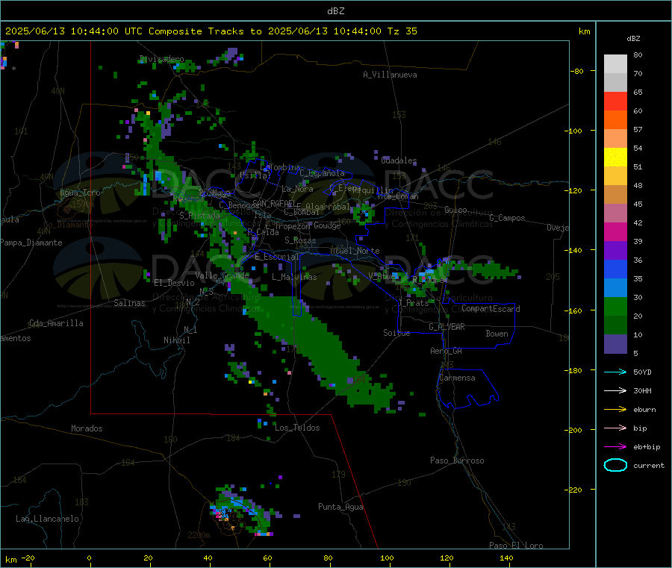Click the 5 dBZ purple swatch
Image resolution: width=672 pixels, height=568 pixels.
615,344
